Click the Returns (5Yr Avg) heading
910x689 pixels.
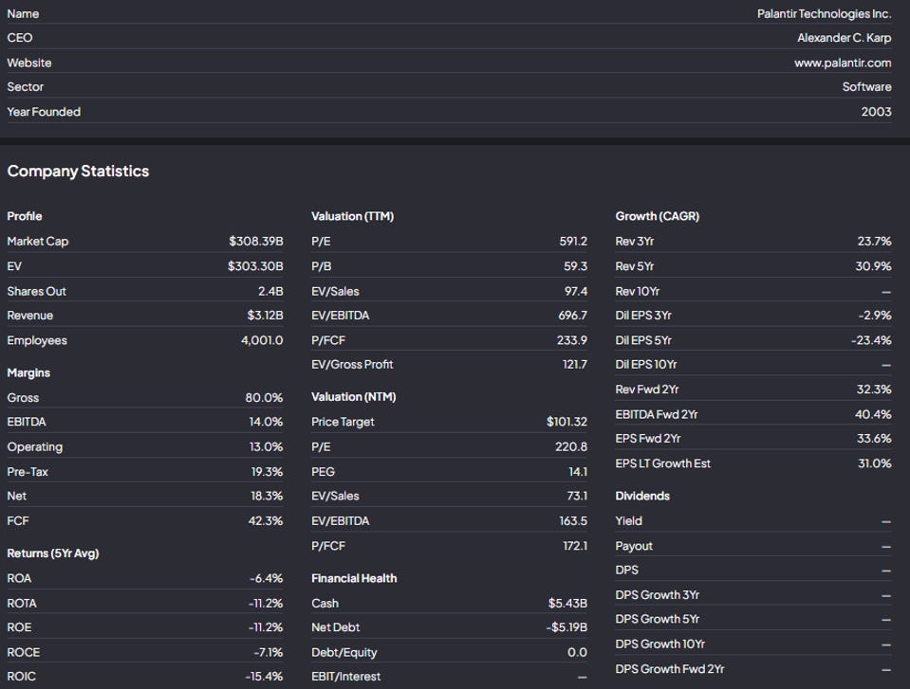point(53,553)
